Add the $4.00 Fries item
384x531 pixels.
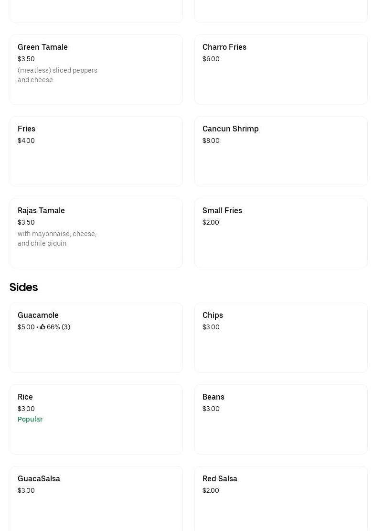point(96,151)
